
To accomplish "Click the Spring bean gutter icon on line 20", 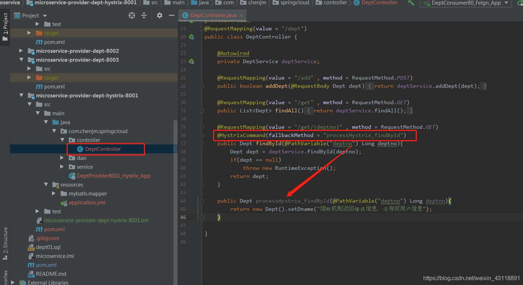I will pos(192,37).
